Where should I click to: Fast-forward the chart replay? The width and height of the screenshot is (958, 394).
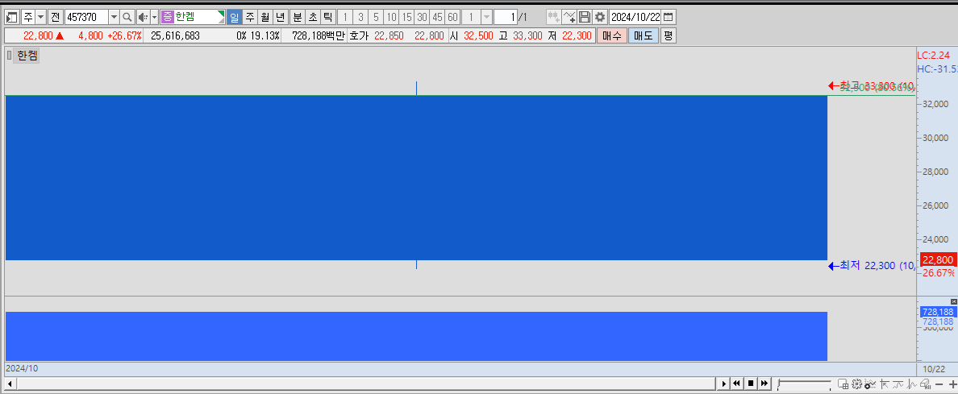pos(764,383)
